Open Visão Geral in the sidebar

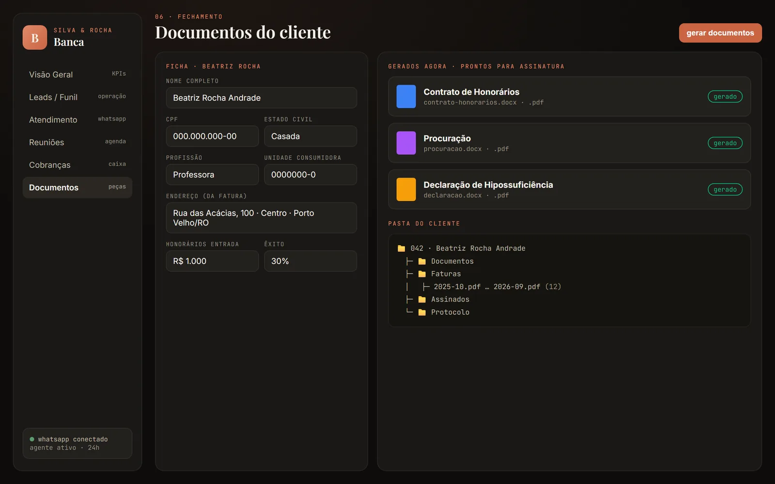77,74
